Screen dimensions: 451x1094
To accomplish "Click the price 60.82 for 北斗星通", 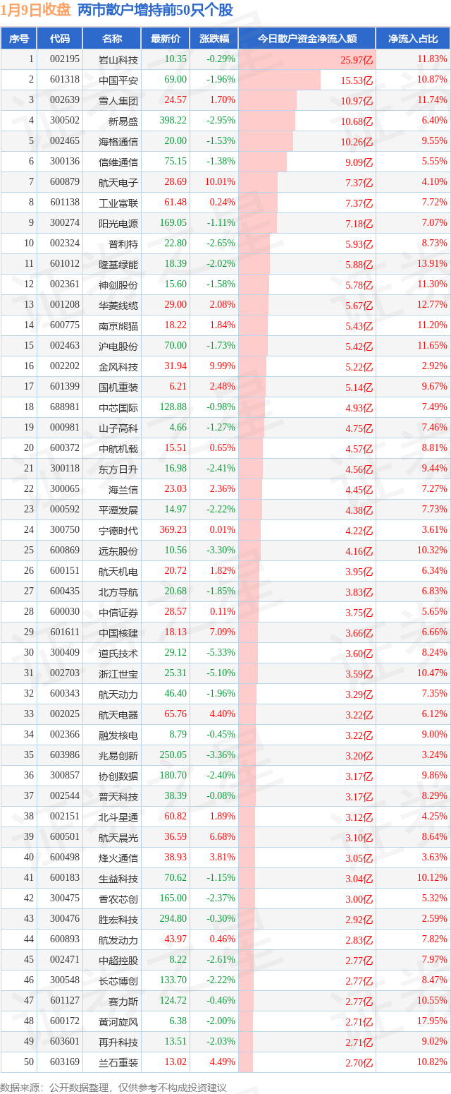I will [x=175, y=817].
